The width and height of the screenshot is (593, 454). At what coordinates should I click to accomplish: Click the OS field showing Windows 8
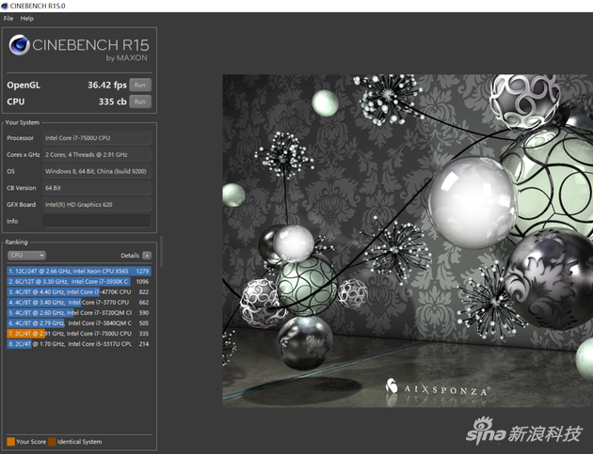[x=97, y=171]
